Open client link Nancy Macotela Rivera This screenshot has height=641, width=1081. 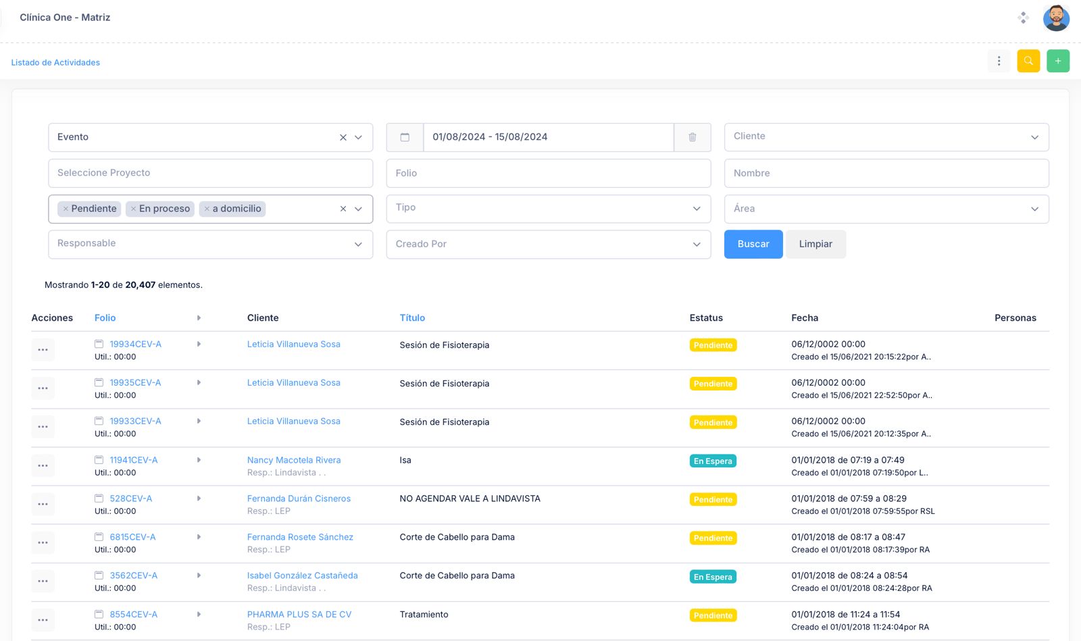pos(293,460)
